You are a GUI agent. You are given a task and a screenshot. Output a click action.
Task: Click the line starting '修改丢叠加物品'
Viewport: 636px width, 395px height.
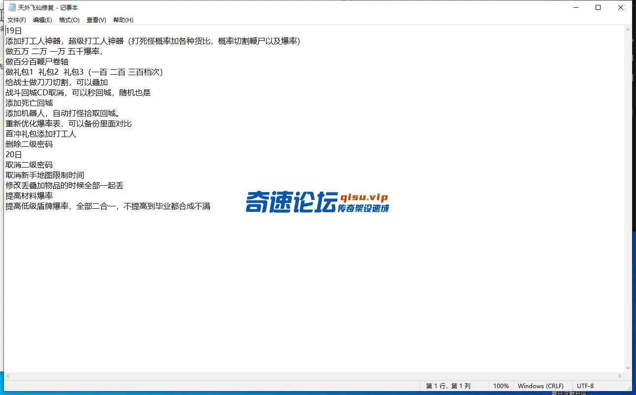[x=64, y=185]
